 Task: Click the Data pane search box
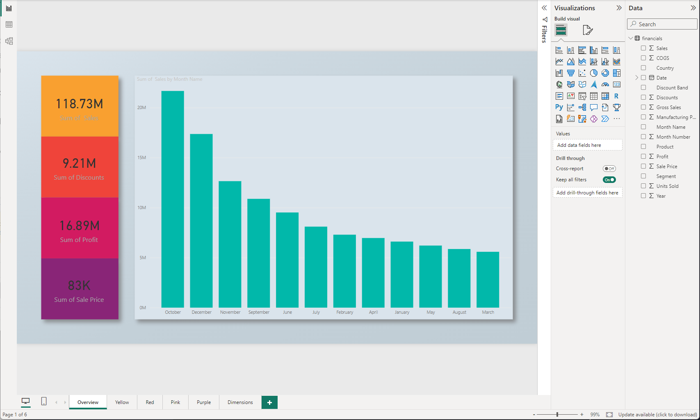[661, 24]
